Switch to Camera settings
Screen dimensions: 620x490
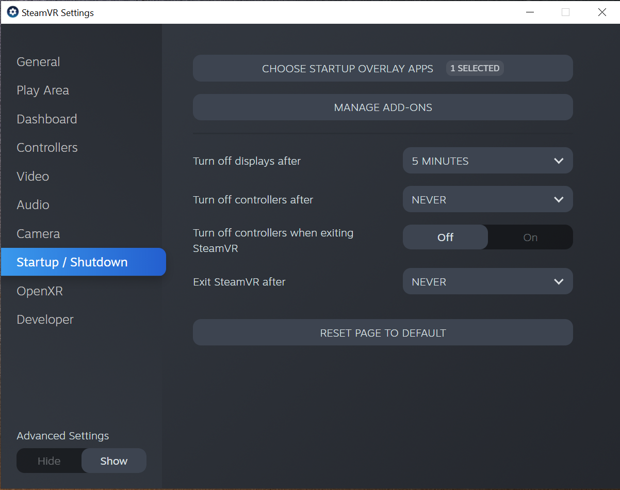coord(38,234)
